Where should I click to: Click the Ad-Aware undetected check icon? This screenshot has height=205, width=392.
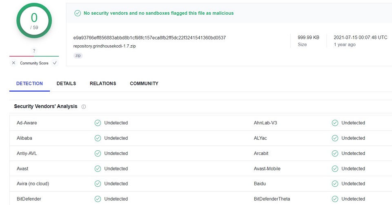98,123
